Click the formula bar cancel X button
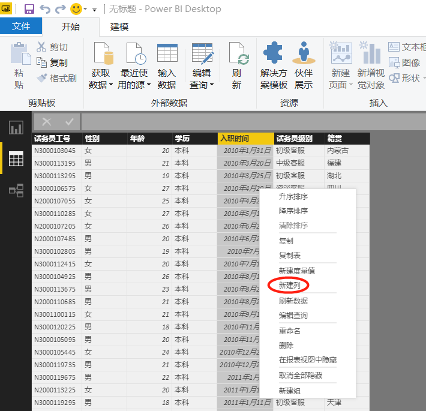Screen dimensions: 426x411 47,122
